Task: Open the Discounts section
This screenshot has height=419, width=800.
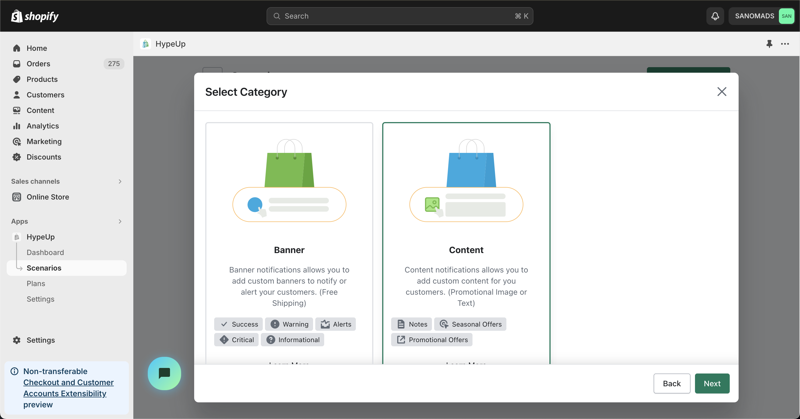Action: pyautogui.click(x=44, y=157)
